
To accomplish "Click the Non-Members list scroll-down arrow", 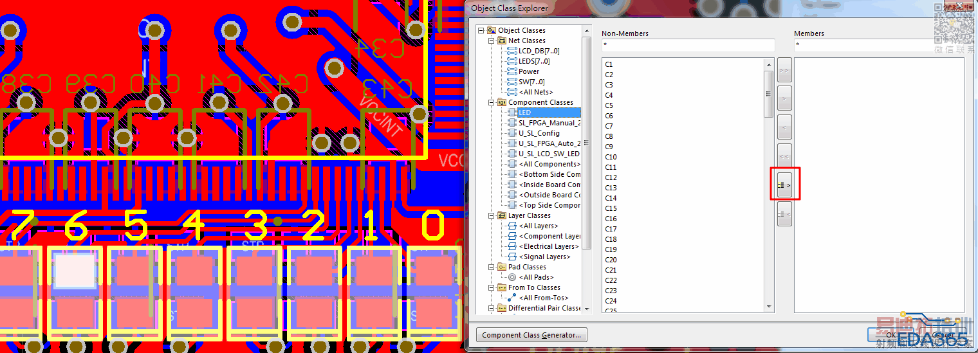I will [x=768, y=307].
